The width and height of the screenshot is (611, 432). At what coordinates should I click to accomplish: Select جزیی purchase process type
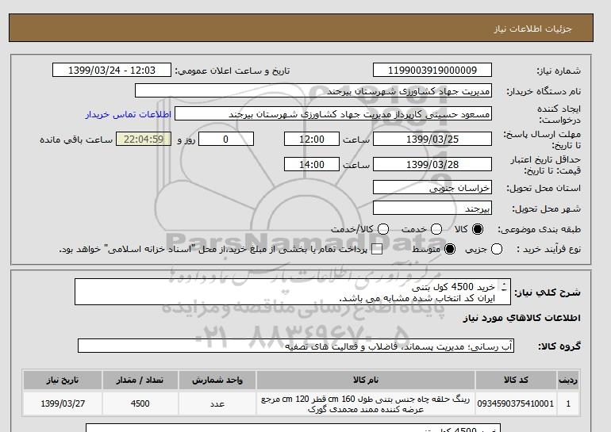tap(497, 249)
